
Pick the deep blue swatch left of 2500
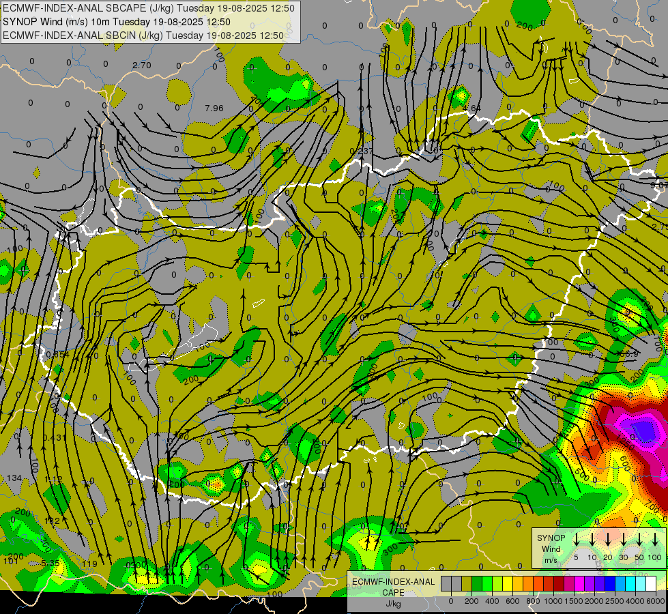click(611, 583)
